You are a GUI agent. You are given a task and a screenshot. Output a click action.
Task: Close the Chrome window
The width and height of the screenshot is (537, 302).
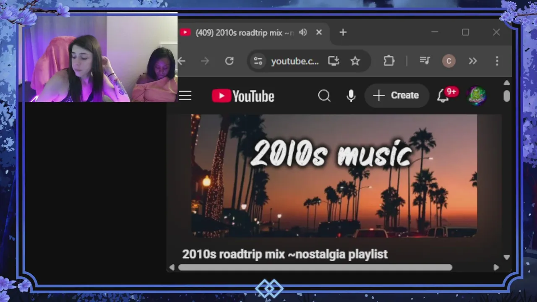[496, 32]
